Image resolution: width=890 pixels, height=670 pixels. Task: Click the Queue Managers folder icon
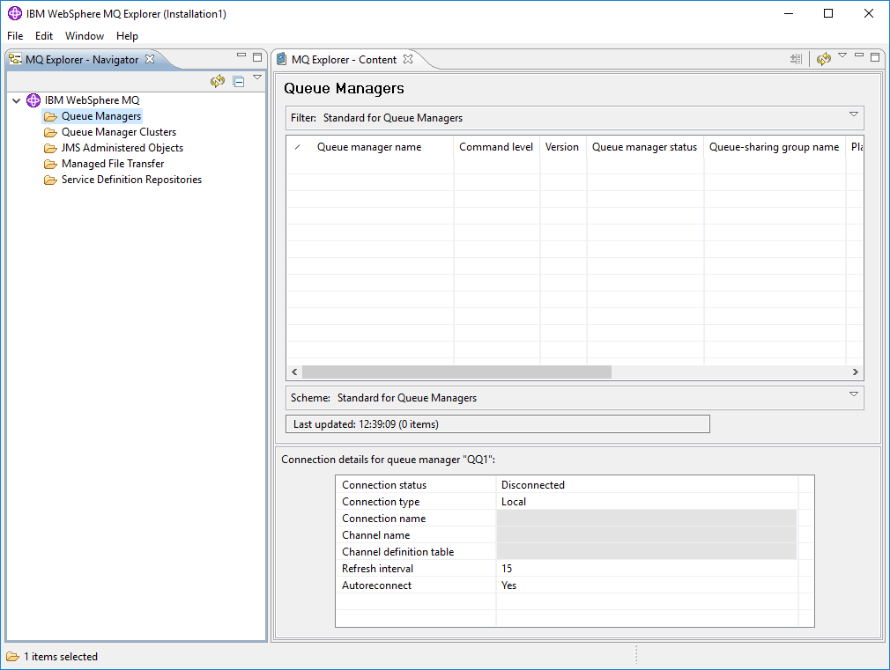click(x=50, y=117)
